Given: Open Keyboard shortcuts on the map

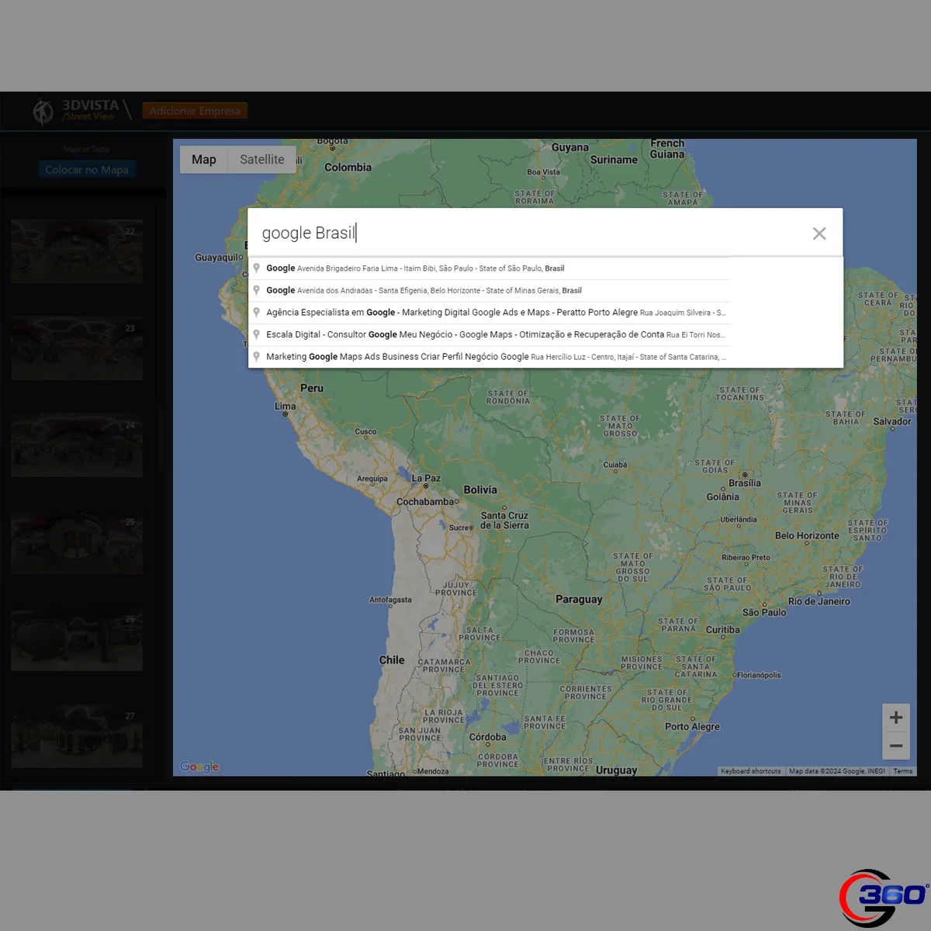Looking at the screenshot, I should point(750,771).
